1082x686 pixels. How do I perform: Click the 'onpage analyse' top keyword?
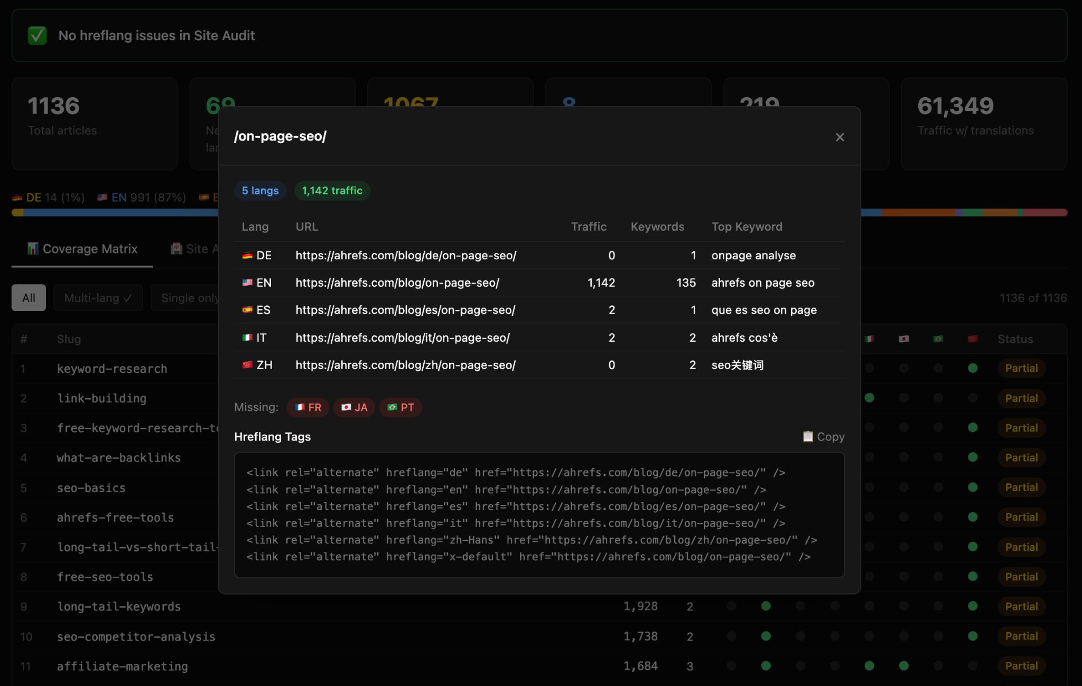click(x=753, y=256)
